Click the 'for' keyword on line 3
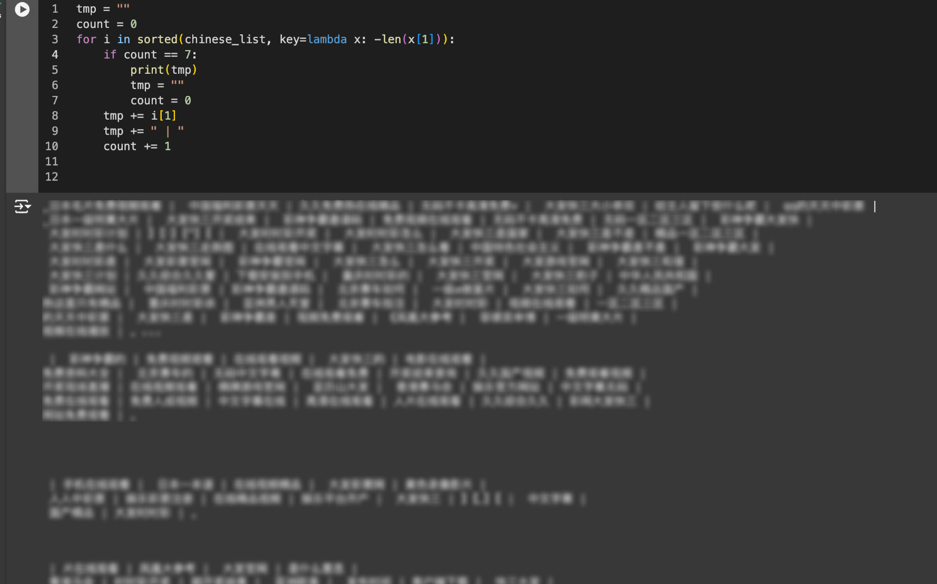Viewport: 937px width, 584px height. click(86, 40)
